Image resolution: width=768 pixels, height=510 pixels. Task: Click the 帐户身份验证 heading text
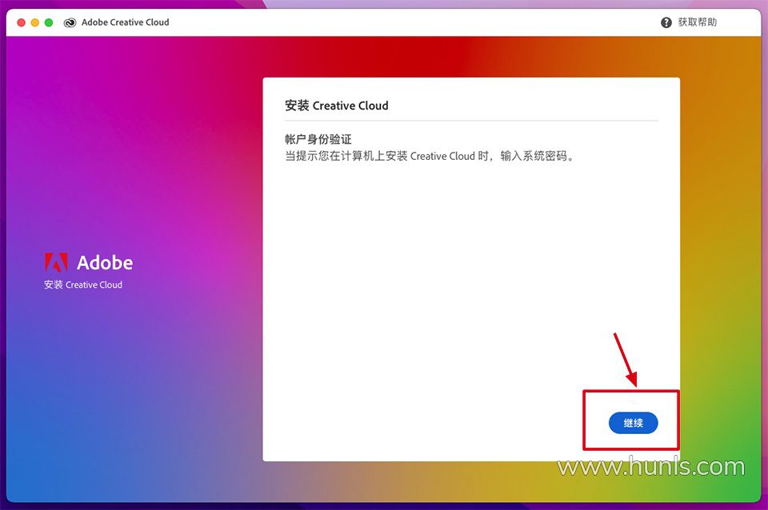[318, 139]
